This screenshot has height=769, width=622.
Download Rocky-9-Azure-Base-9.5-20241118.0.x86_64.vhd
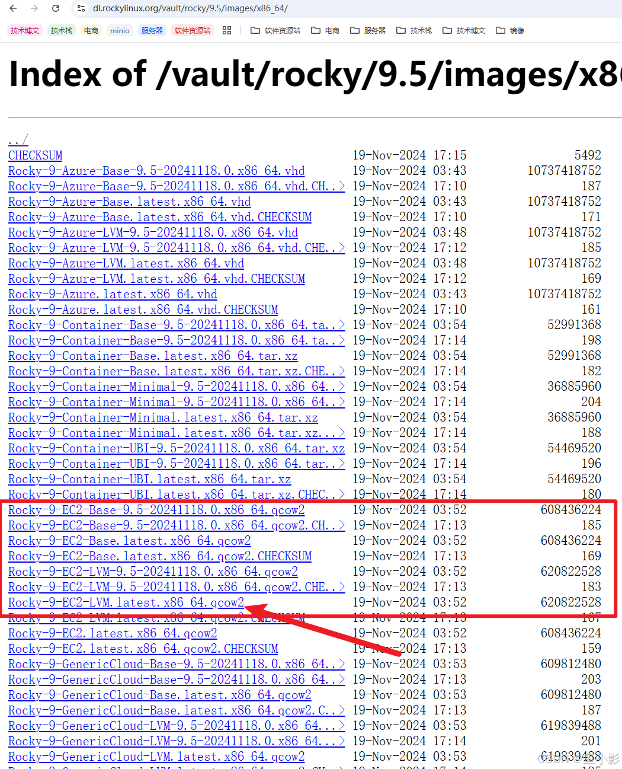pyautogui.click(x=156, y=171)
